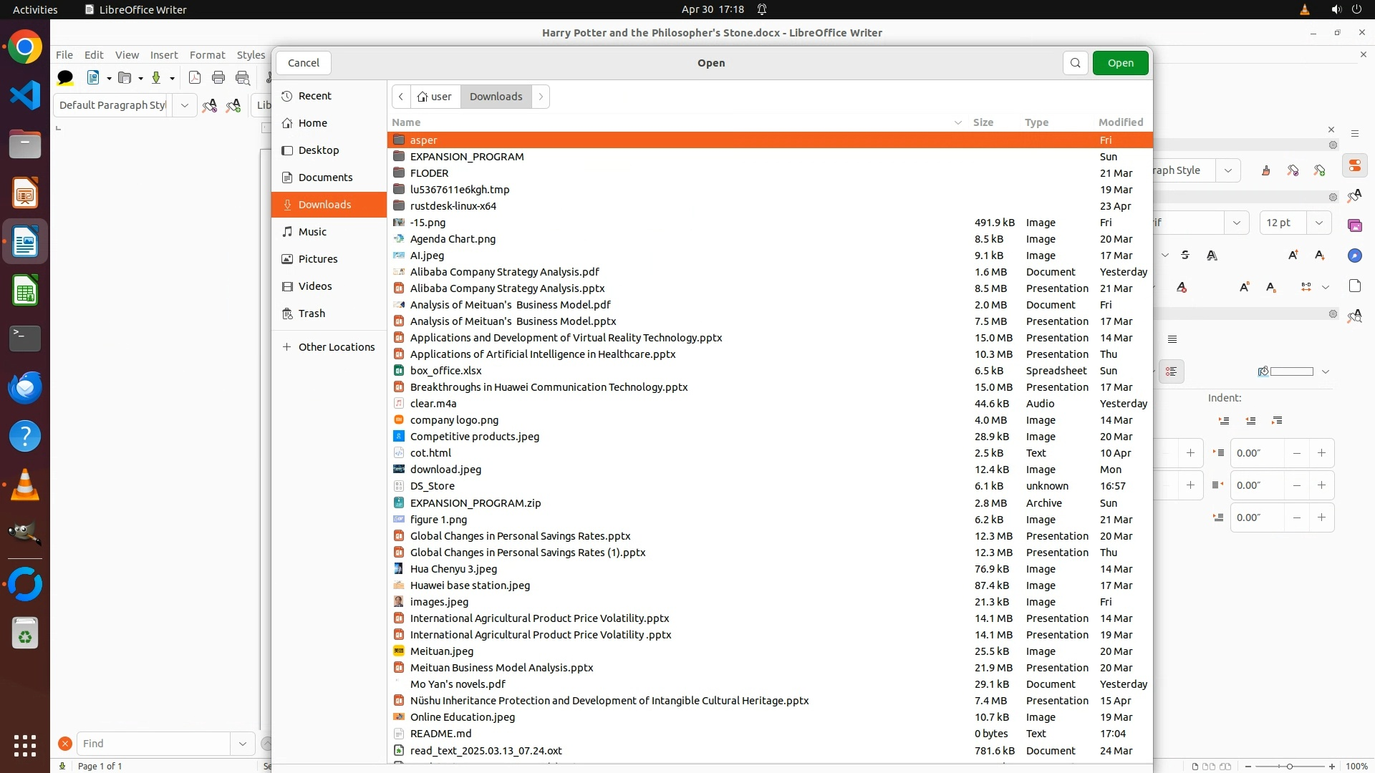Click the superscript icon in sidebar
This screenshot has height=773, width=1375.
(1244, 287)
